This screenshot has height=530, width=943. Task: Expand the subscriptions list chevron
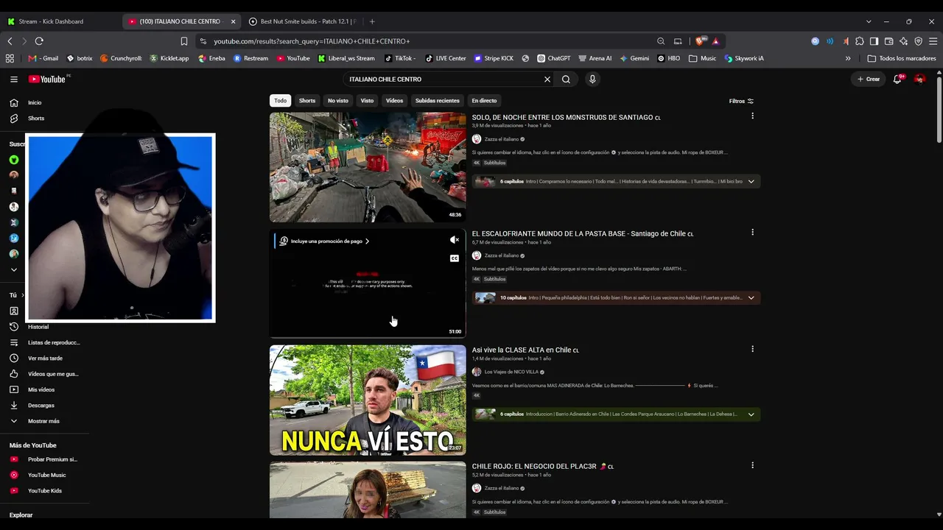click(13, 269)
